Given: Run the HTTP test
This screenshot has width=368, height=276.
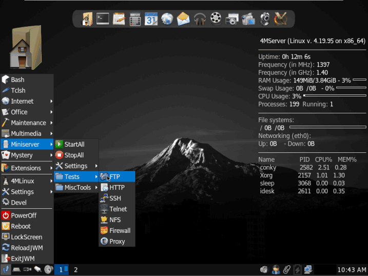Looking at the screenshot, I should point(117,188).
